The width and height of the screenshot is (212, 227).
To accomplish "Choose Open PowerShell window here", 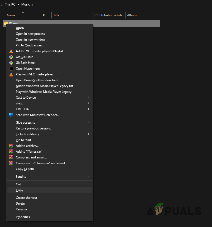I will pos(50,80).
